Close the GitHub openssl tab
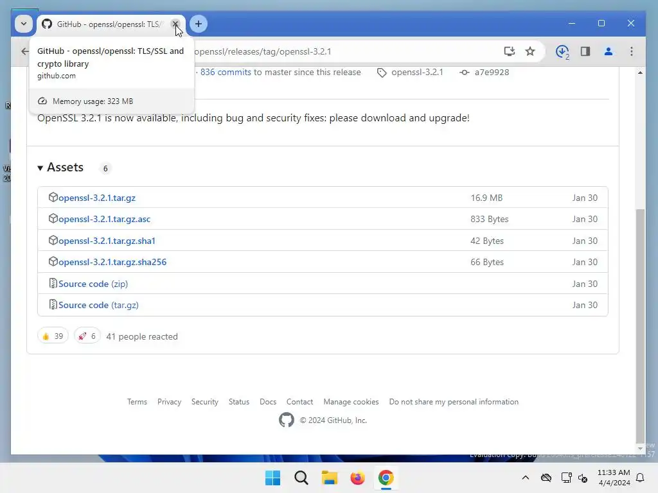658x493 pixels. point(175,24)
